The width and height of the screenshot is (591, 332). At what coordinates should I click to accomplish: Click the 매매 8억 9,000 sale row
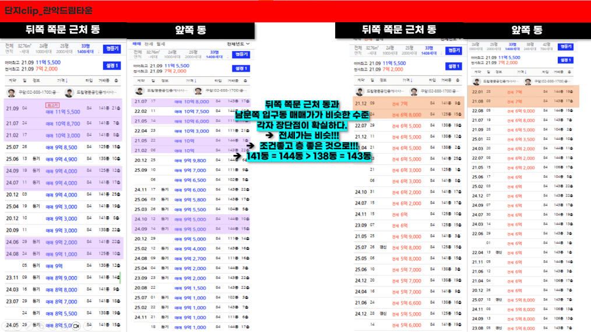(x=63, y=278)
